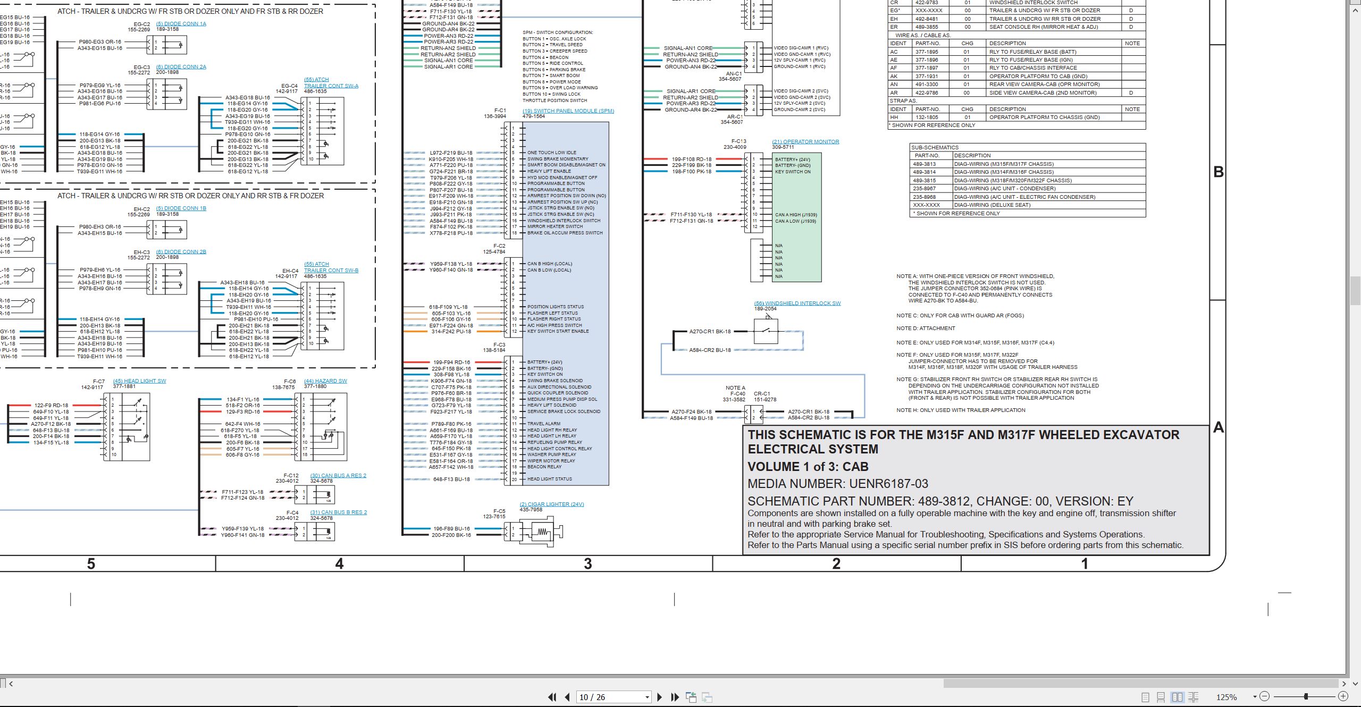The width and height of the screenshot is (1361, 707).
Task: Click the zoom slider handle
Action: [1306, 696]
